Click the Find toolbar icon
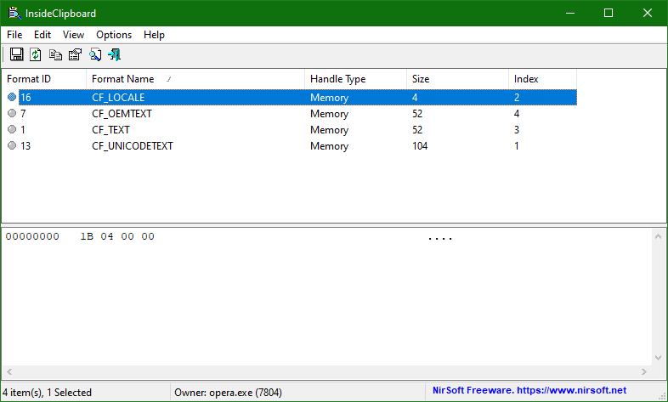The height and width of the screenshot is (402, 668). 95,54
